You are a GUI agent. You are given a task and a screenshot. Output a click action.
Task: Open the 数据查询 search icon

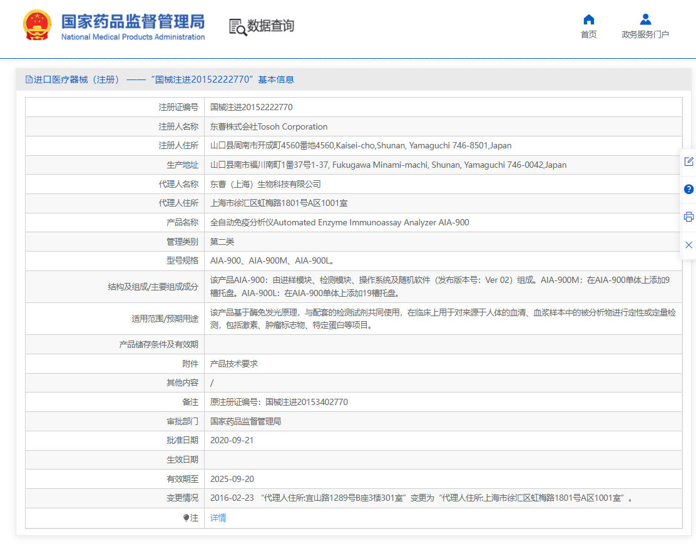(238, 27)
